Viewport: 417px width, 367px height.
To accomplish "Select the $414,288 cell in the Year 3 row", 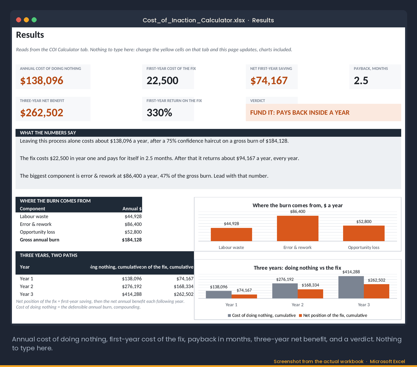I will [x=132, y=294].
